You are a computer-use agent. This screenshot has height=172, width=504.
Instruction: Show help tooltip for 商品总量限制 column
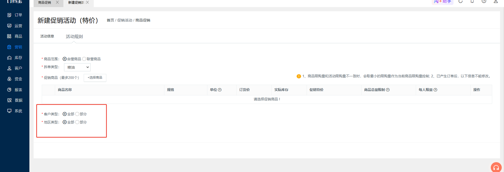point(388,90)
